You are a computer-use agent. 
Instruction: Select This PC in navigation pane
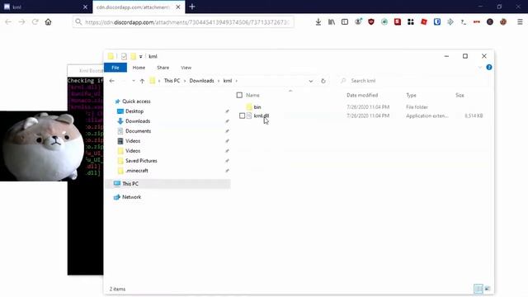pyautogui.click(x=130, y=184)
